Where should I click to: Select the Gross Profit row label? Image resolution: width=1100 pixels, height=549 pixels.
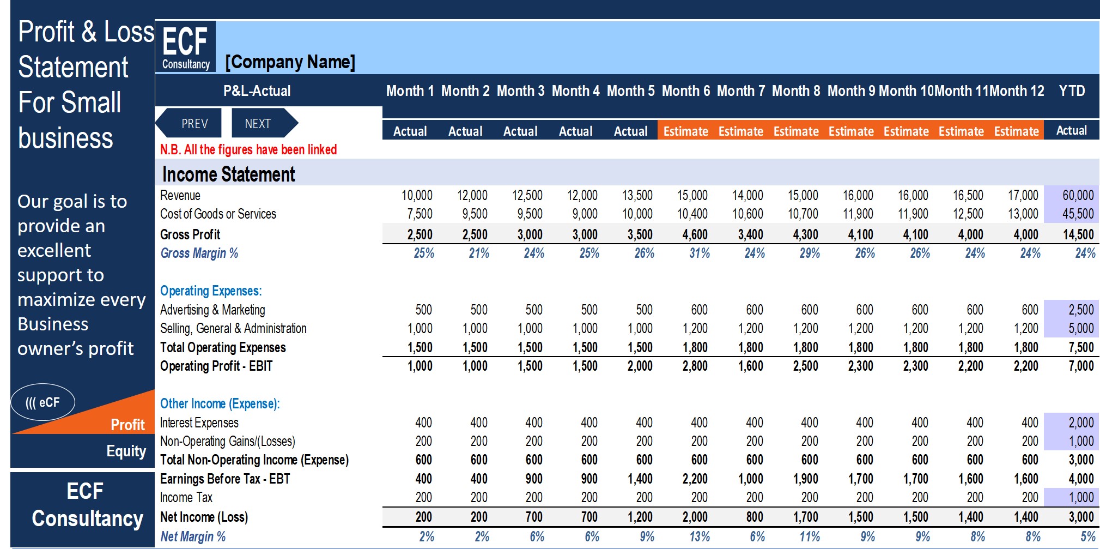point(190,235)
